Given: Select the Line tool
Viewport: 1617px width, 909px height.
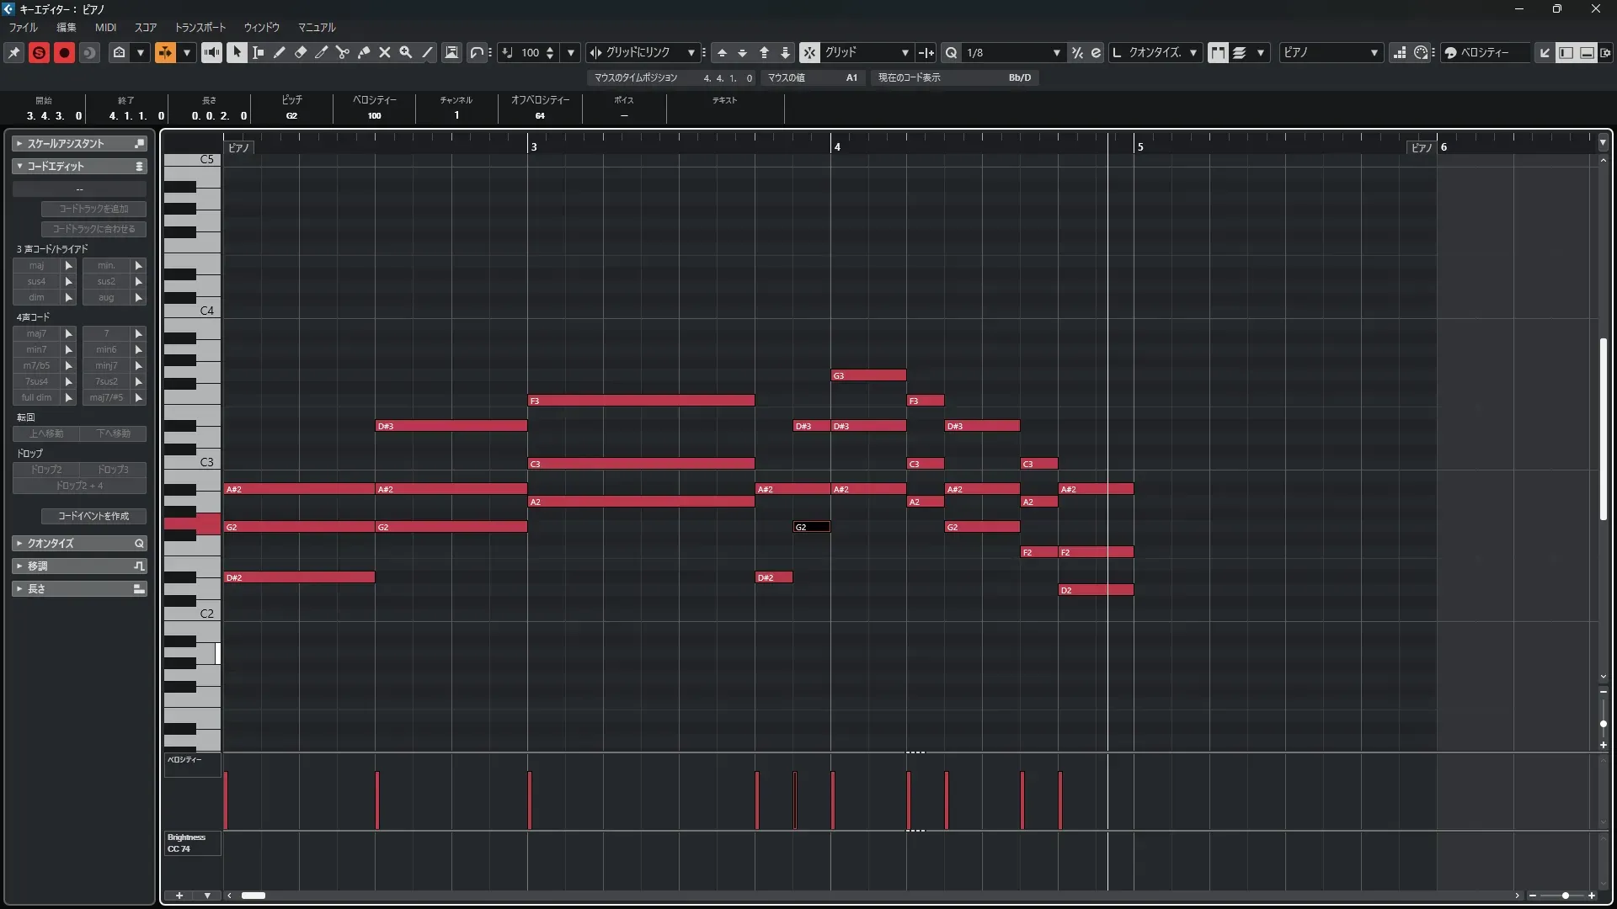Looking at the screenshot, I should tap(427, 52).
